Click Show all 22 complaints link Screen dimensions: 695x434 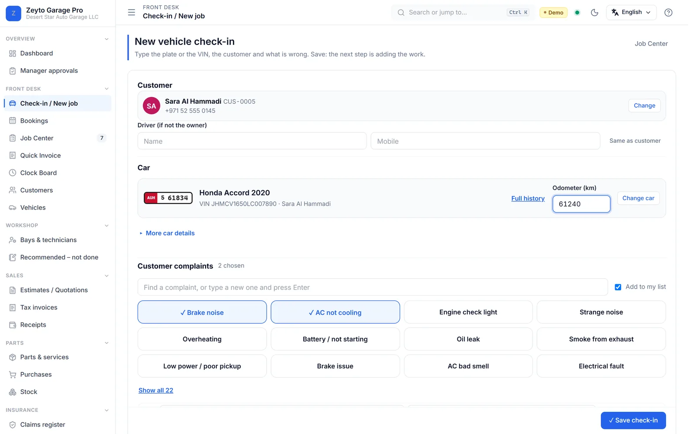click(156, 390)
